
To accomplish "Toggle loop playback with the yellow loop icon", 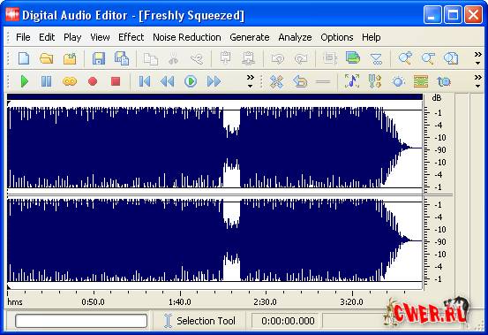I will [70, 81].
